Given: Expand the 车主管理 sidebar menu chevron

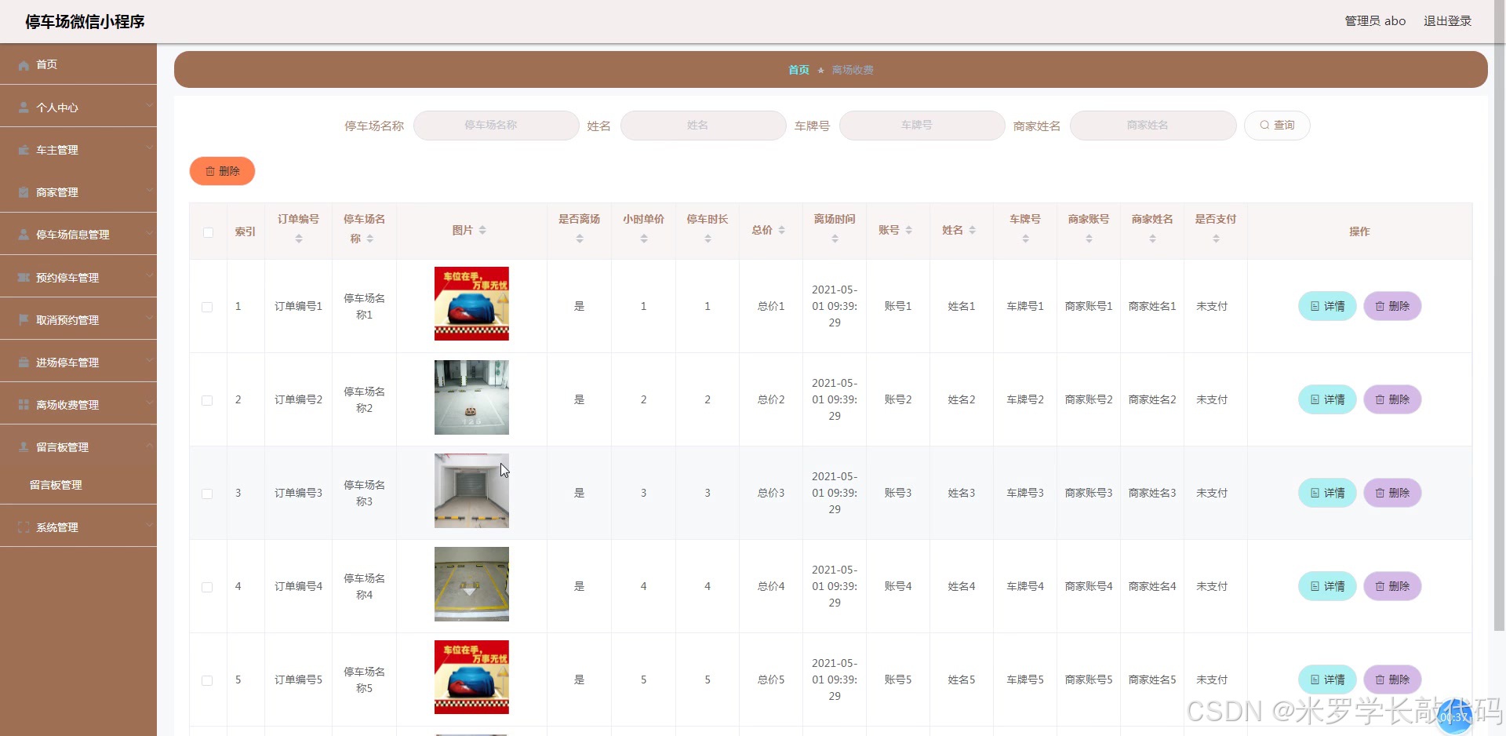Looking at the screenshot, I should pos(148,148).
